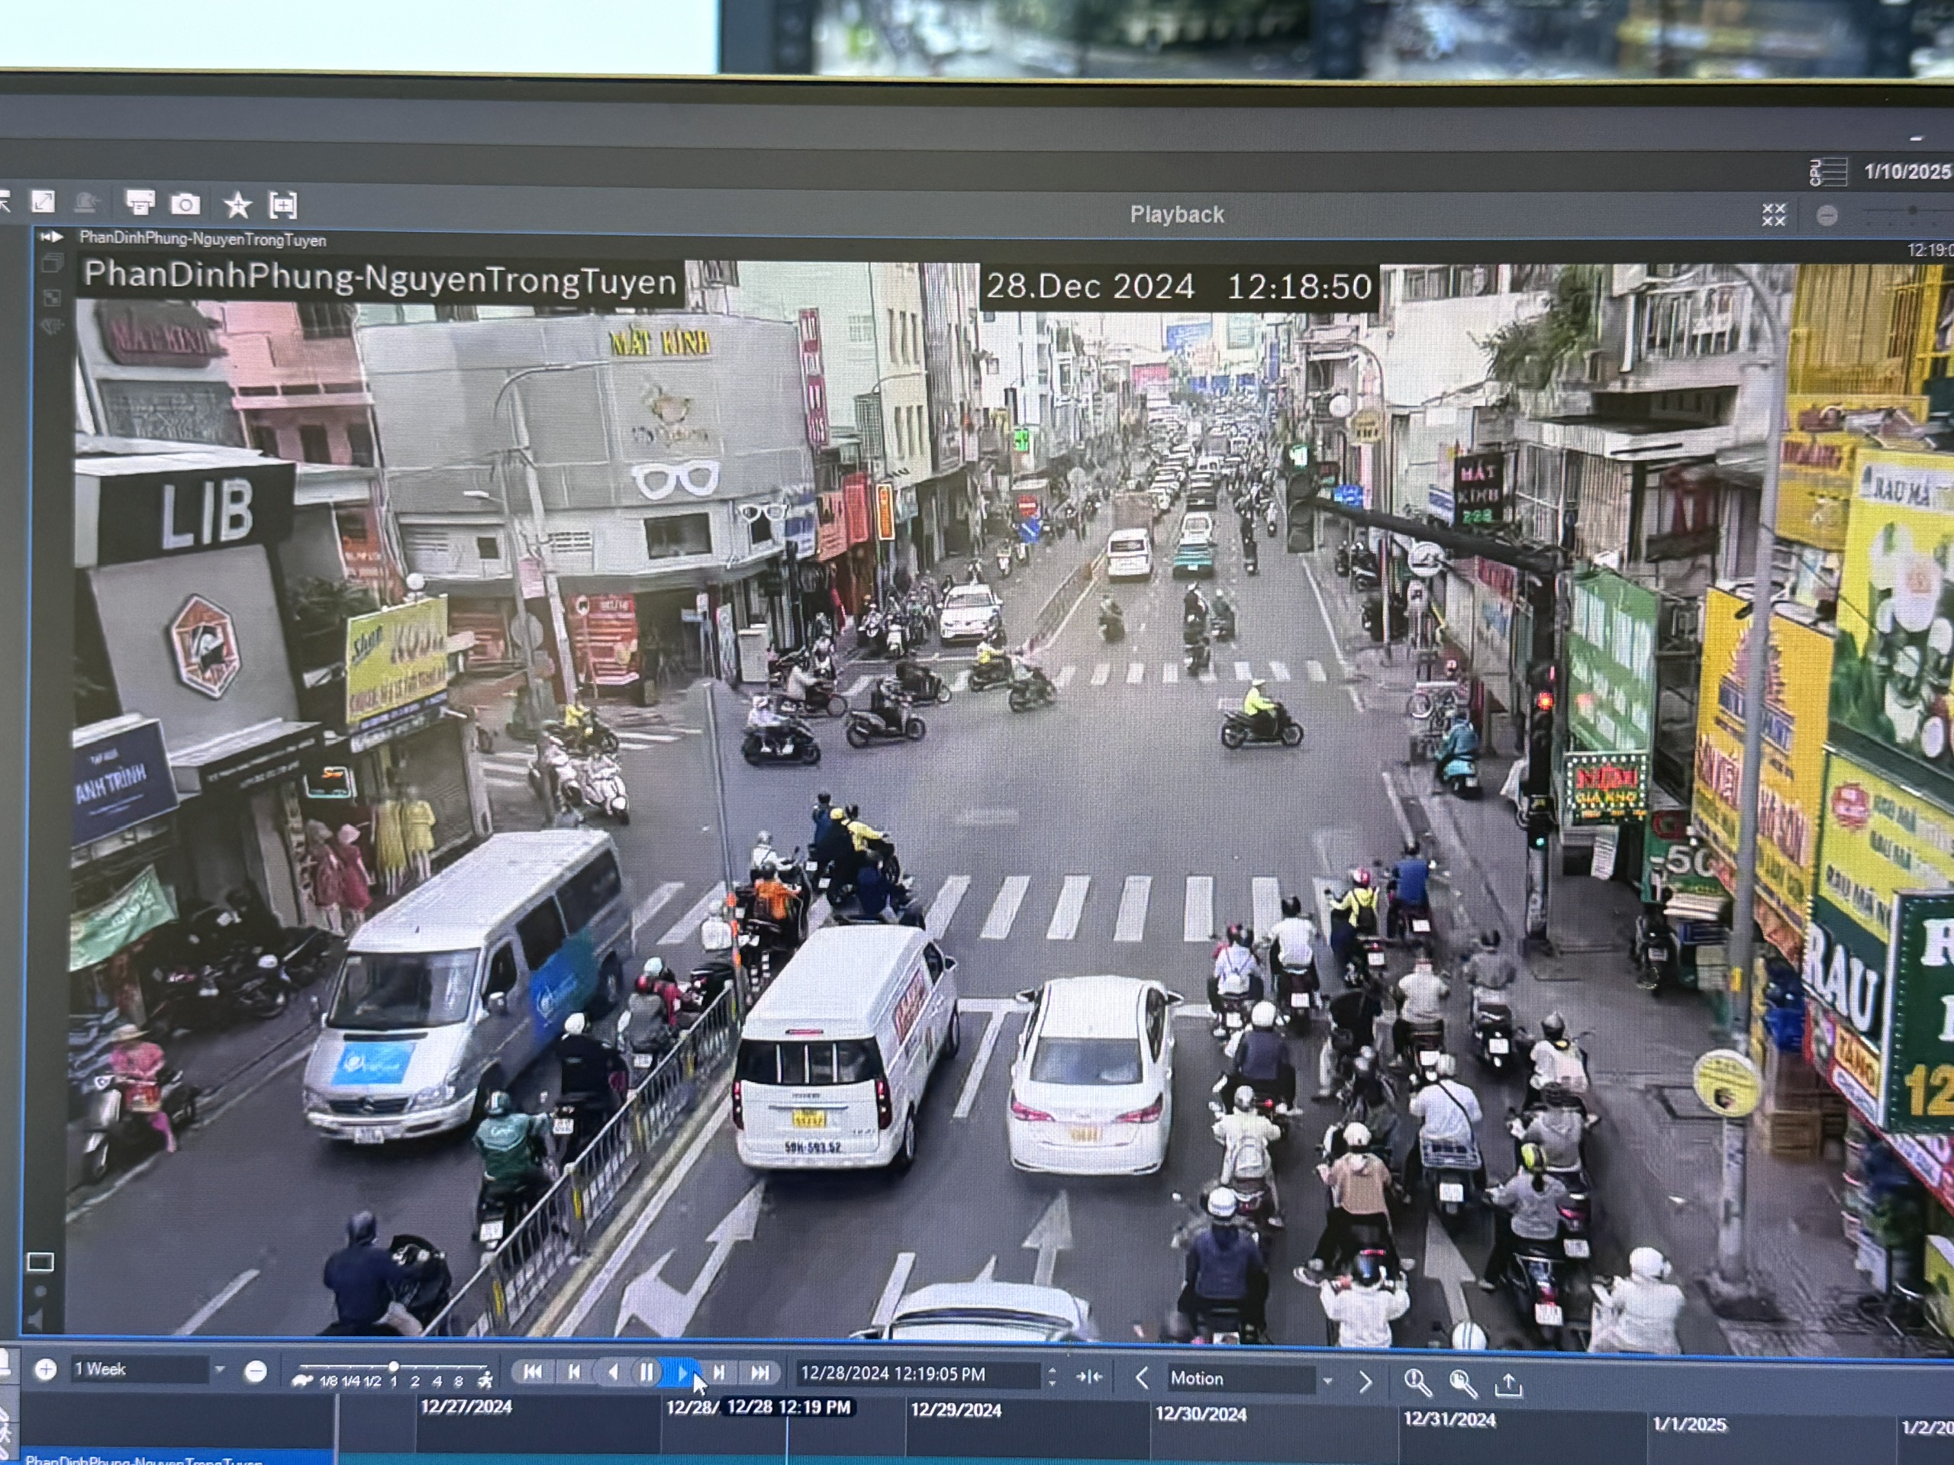Viewport: 1954px width, 1465px height.
Task: Click the export video upload icon
Action: click(x=1509, y=1385)
